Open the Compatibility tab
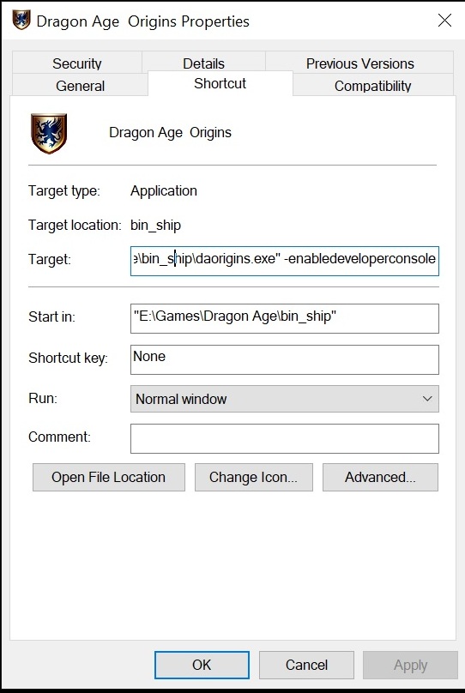 [372, 85]
